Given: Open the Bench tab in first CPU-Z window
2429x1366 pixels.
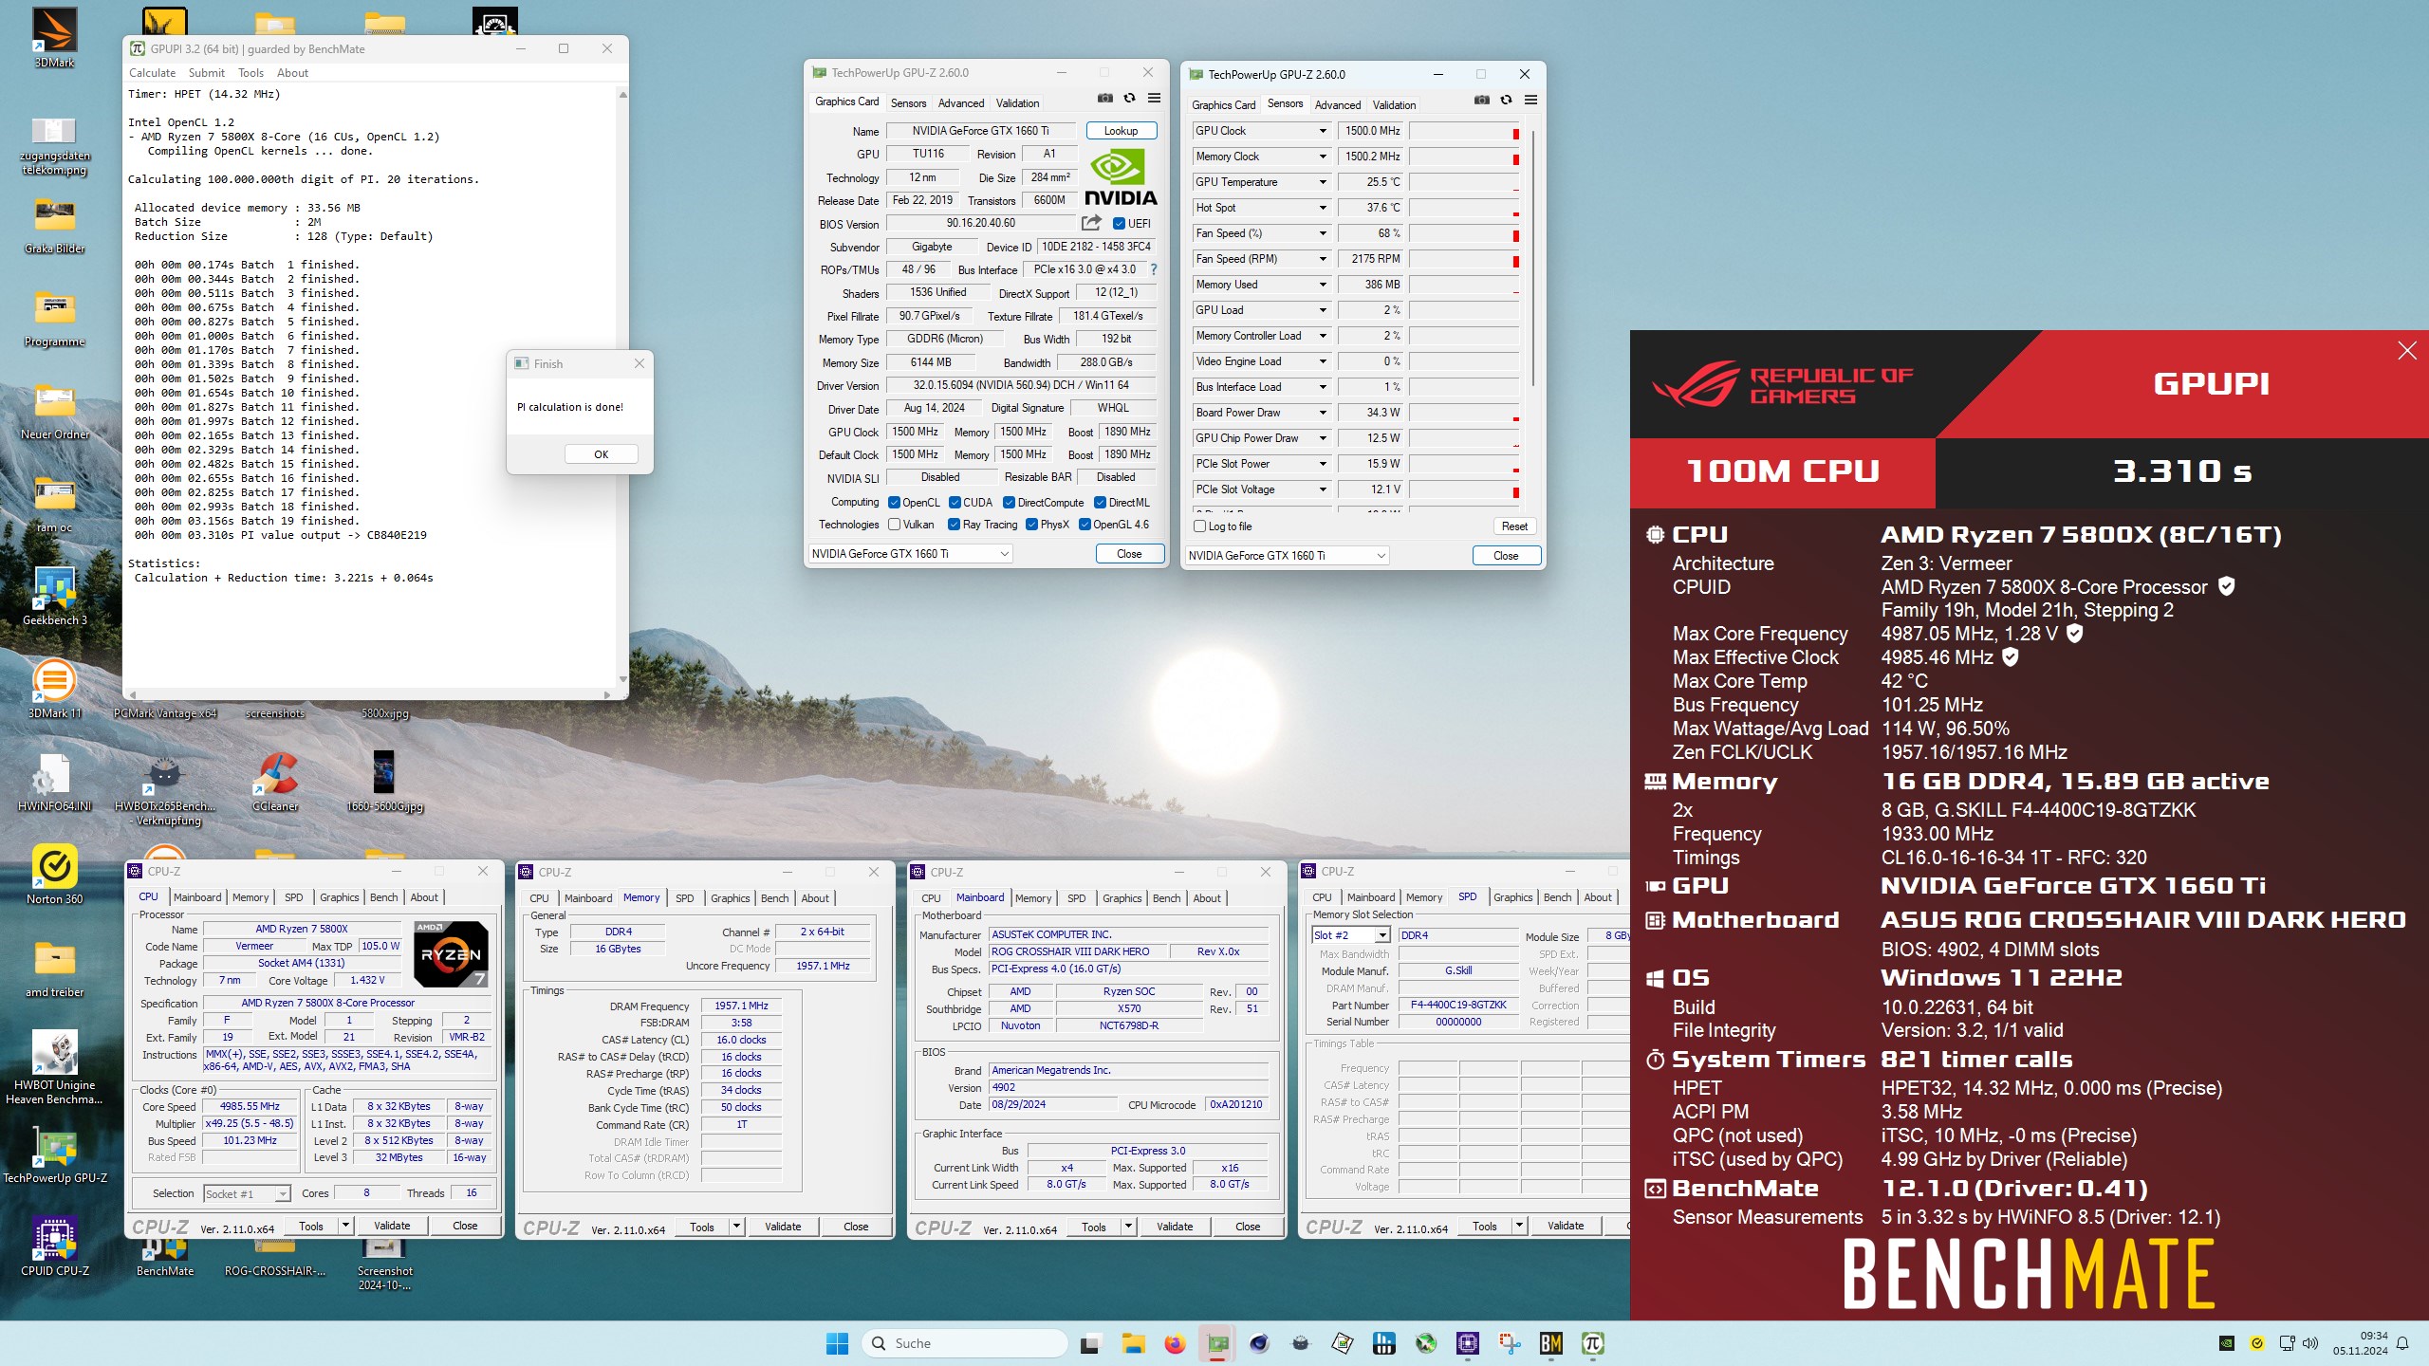Looking at the screenshot, I should (x=383, y=897).
